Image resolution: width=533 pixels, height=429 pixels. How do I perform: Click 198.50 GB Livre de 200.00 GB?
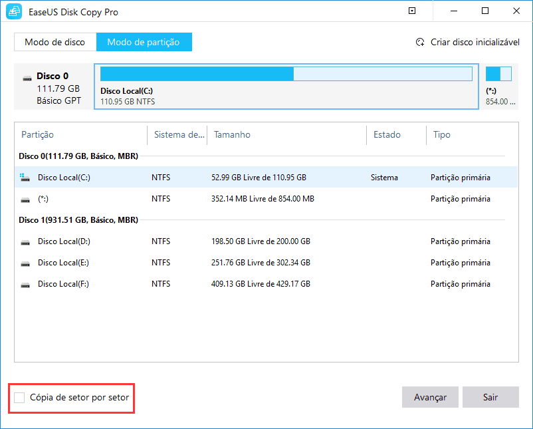(261, 241)
